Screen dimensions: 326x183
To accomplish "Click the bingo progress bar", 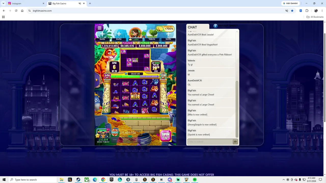I will [x=135, y=76].
